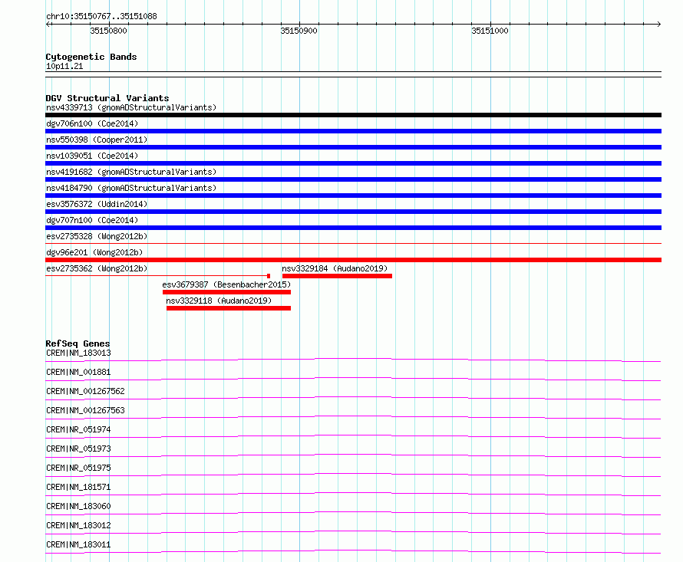Open variant nsv4184790 (gnomADStructuralVariants)
The width and height of the screenshot is (683, 562).
(131, 188)
